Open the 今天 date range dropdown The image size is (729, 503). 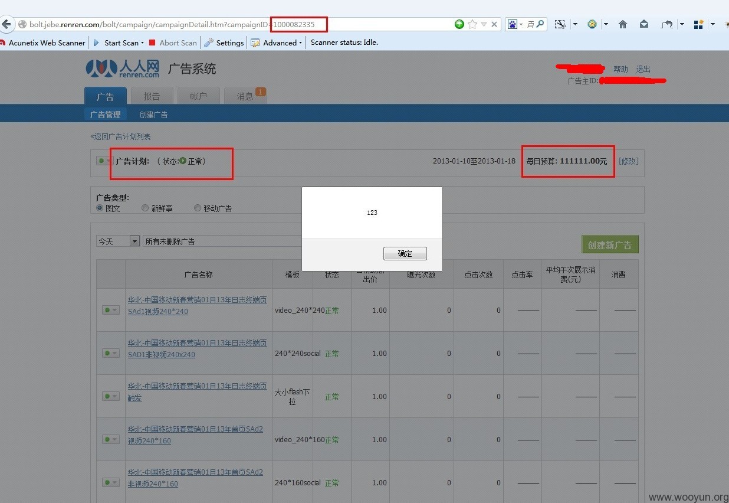(x=118, y=241)
